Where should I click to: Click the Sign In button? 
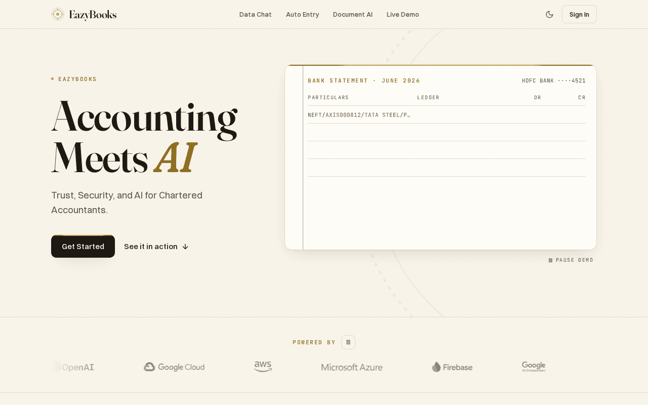click(579, 14)
